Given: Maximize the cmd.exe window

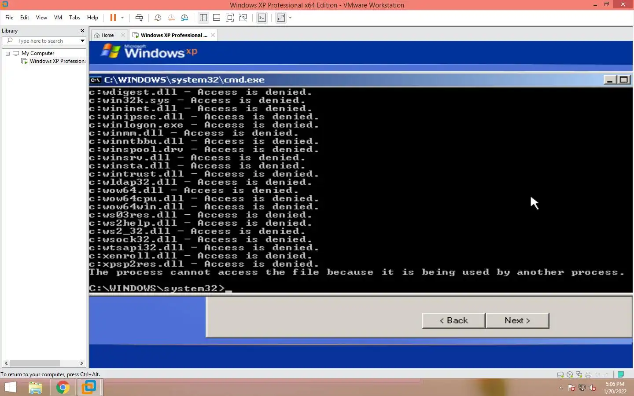Looking at the screenshot, I should coord(624,80).
